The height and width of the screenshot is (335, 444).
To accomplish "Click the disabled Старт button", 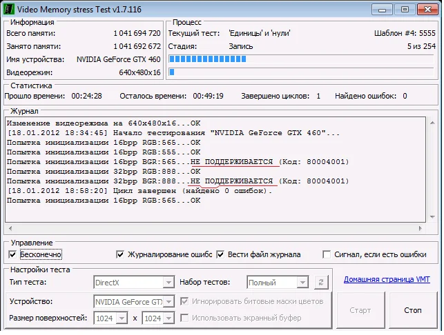I will (x=360, y=310).
